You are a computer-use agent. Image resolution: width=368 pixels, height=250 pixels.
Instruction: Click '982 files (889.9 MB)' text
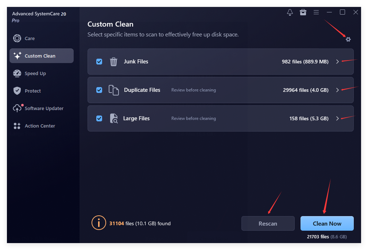pyautogui.click(x=305, y=62)
